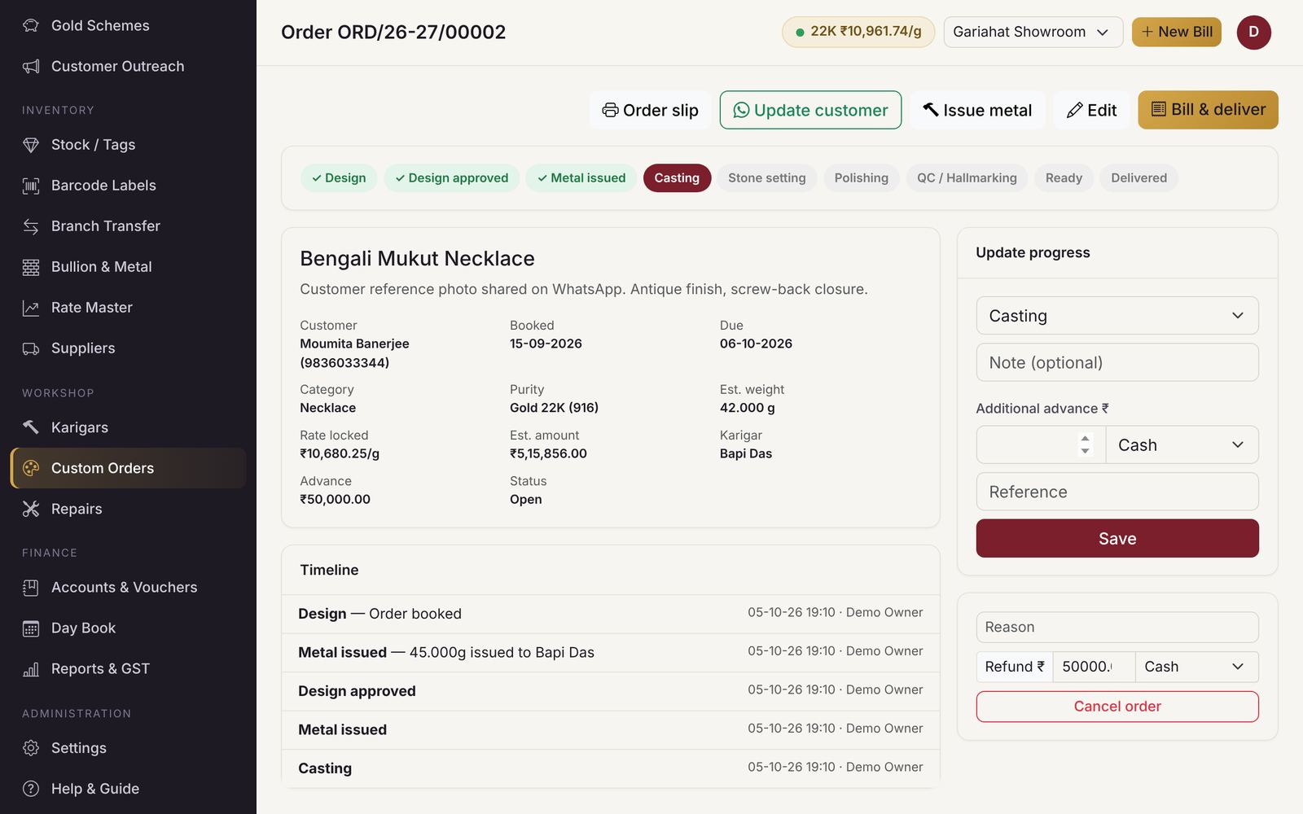Select the Polishing stage pill

click(x=861, y=177)
